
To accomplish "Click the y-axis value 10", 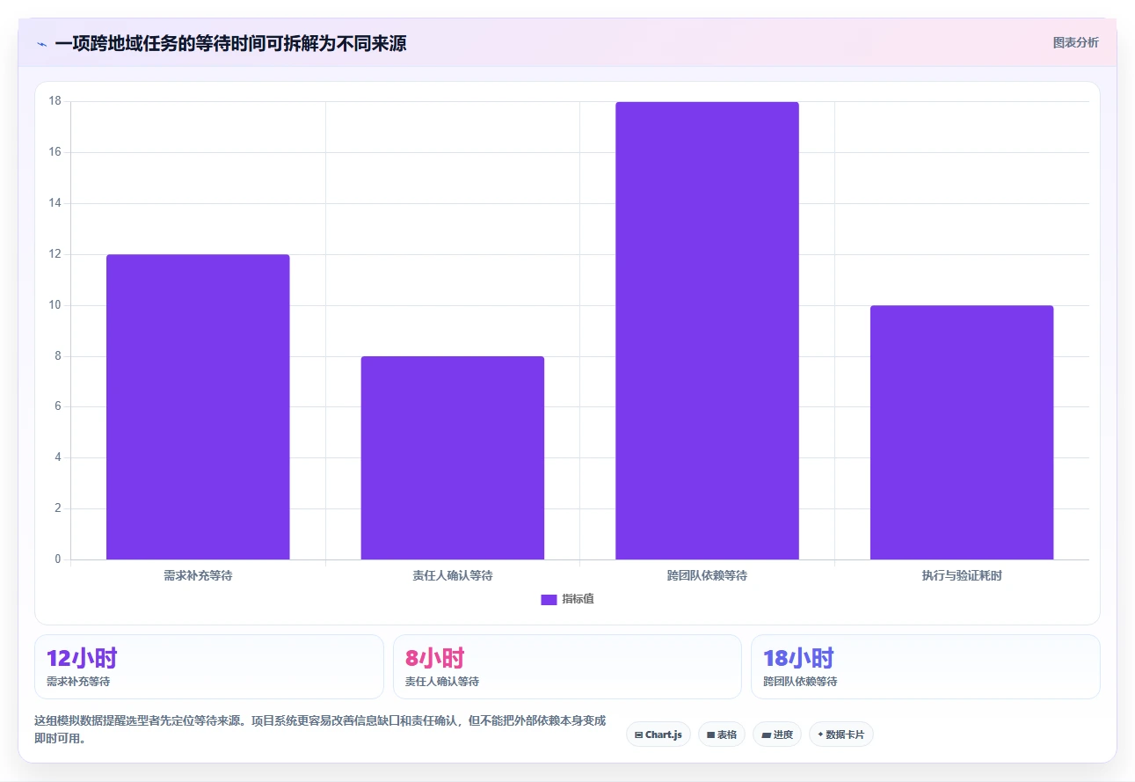I will pyautogui.click(x=55, y=305).
